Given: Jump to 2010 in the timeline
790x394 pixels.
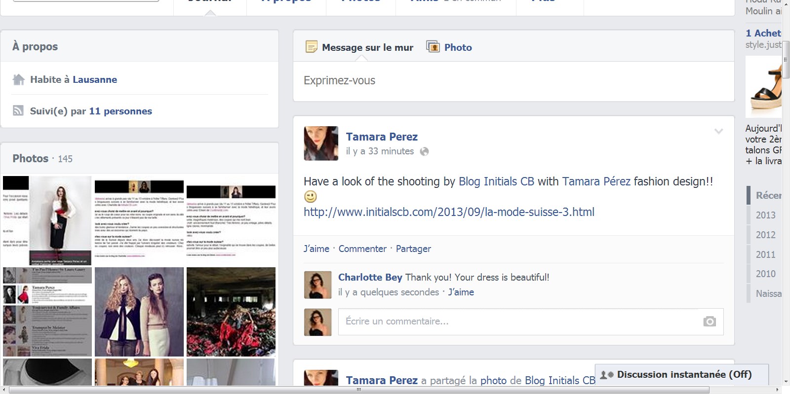Looking at the screenshot, I should click(765, 274).
